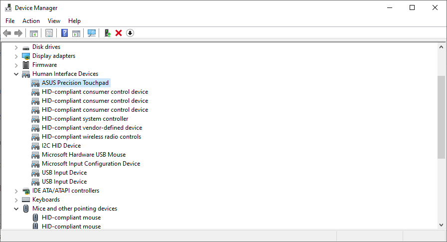Open the Action menu
The image size is (447, 242).
point(31,21)
